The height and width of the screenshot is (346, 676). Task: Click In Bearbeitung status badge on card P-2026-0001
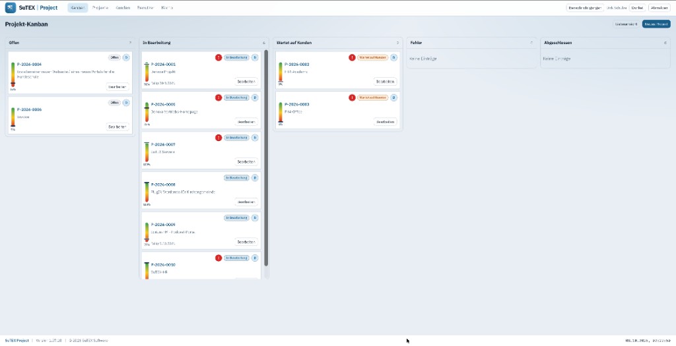click(x=236, y=57)
